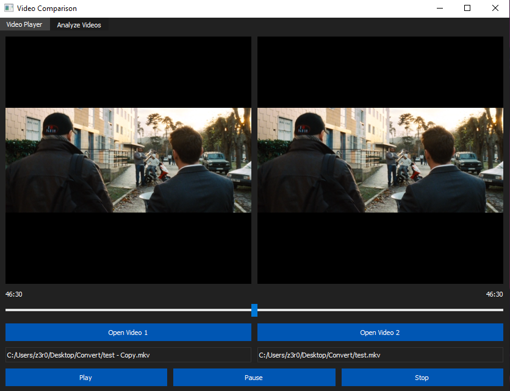Click the Video Comparison app icon in title bar
510x391 pixels.
click(9, 9)
